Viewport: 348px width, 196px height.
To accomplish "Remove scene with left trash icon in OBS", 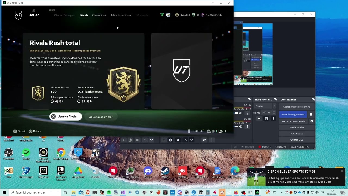I will point(130,140).
